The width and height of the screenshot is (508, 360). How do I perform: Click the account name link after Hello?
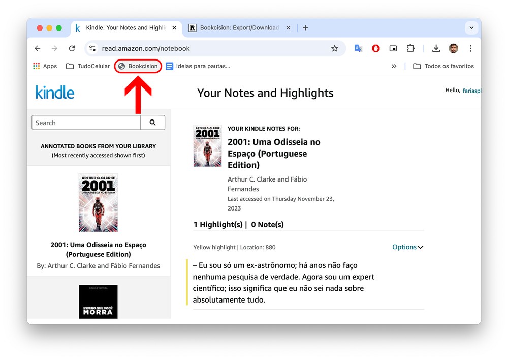[x=472, y=91]
